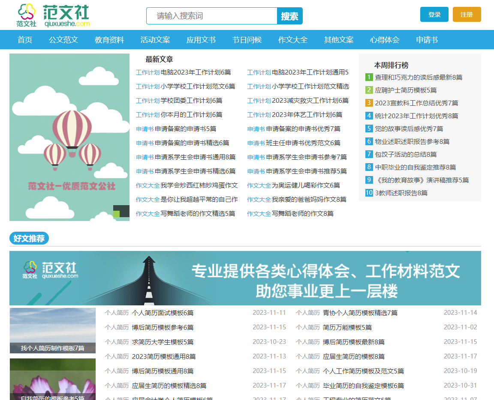Open the 申请书 navigation item
The width and height of the screenshot is (494, 400).
(x=427, y=40)
